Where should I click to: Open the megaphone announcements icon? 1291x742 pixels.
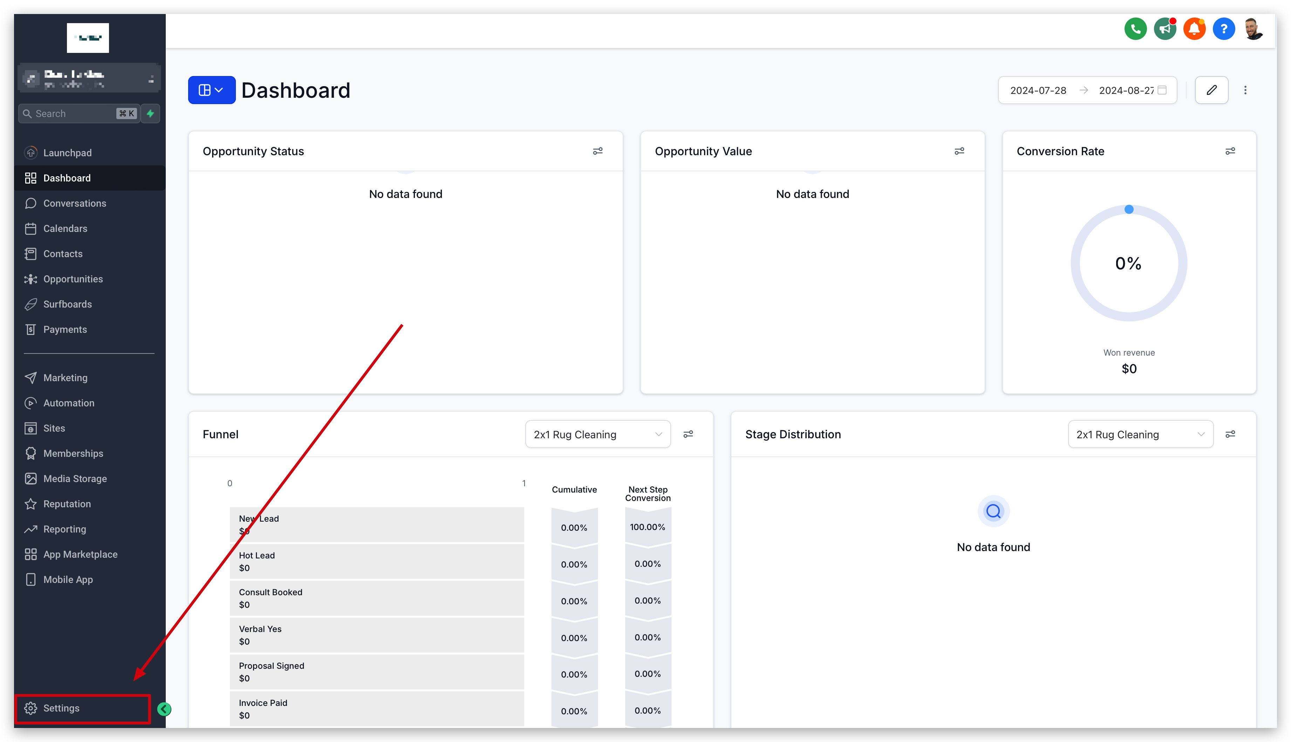click(1164, 29)
